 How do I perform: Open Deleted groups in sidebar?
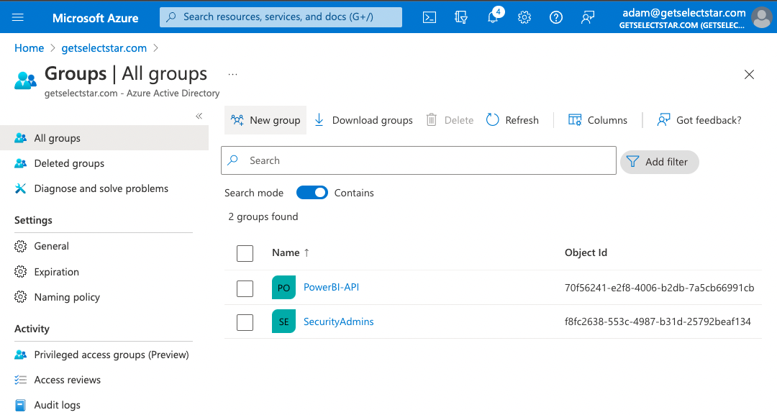[x=69, y=163]
